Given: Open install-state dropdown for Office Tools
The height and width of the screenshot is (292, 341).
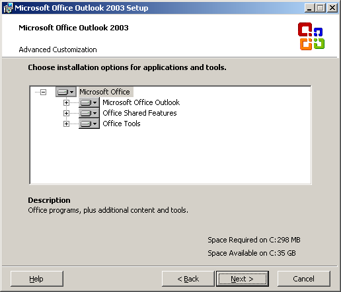Looking at the screenshot, I should click(89, 124).
